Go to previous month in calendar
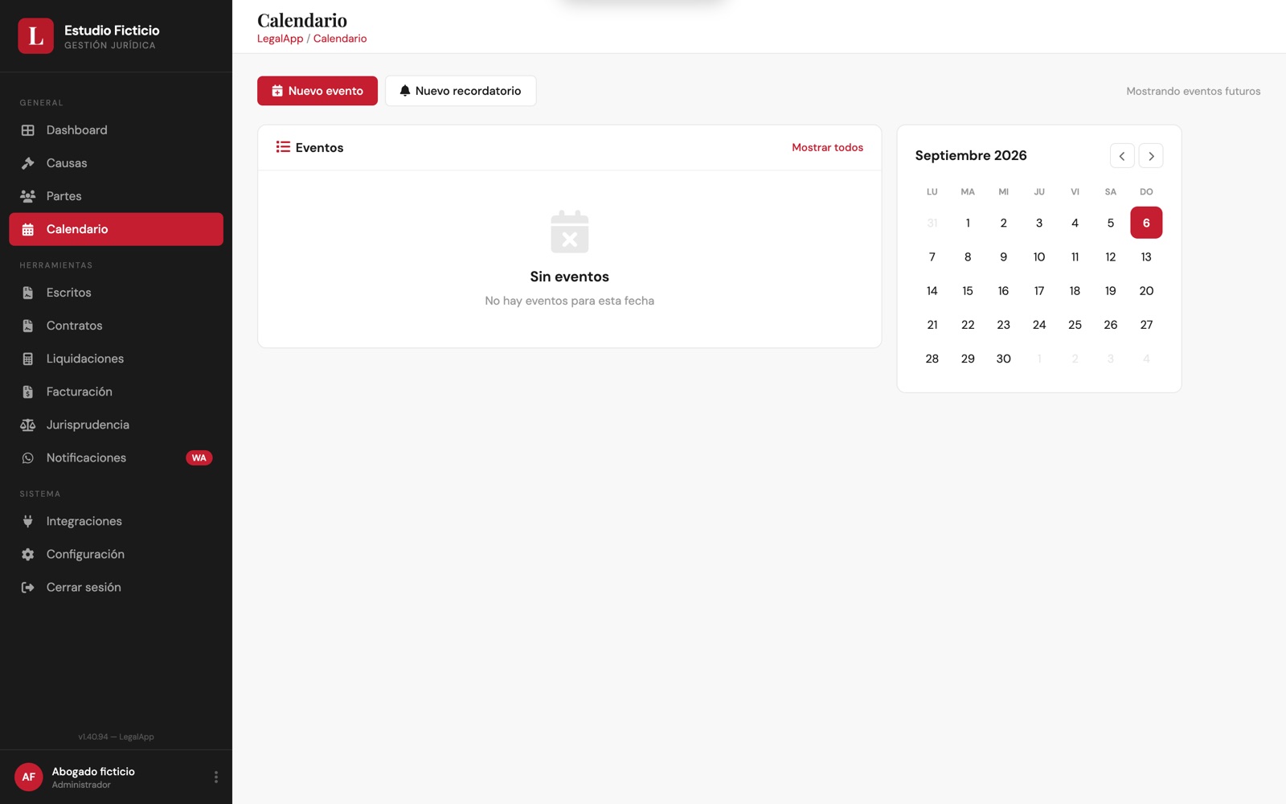The width and height of the screenshot is (1286, 804). pyautogui.click(x=1122, y=156)
